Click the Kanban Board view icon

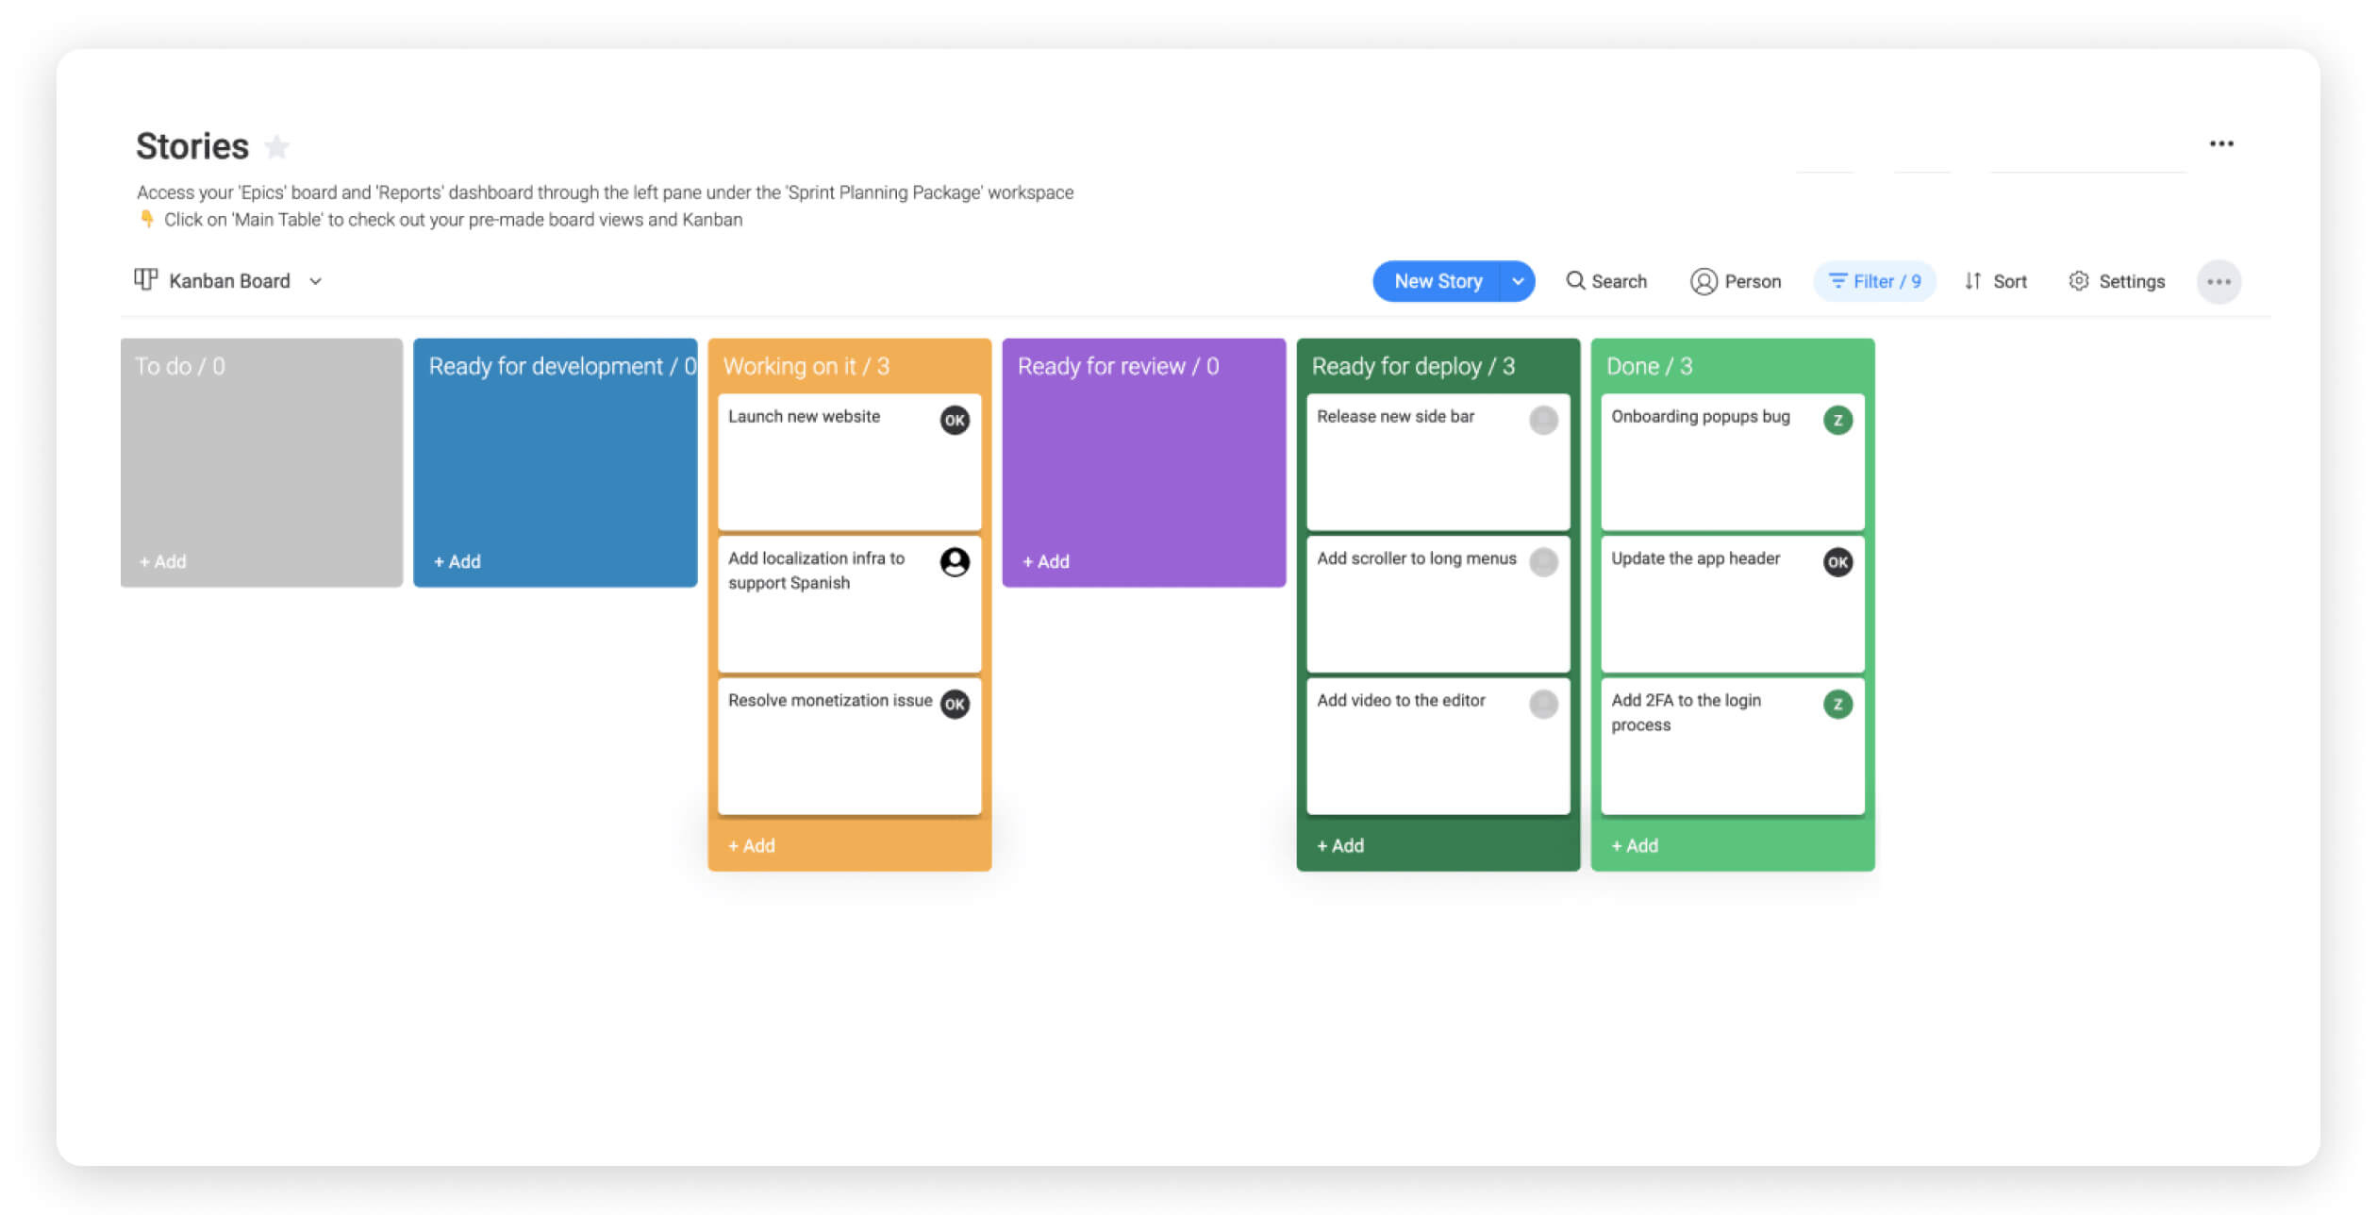pos(142,281)
